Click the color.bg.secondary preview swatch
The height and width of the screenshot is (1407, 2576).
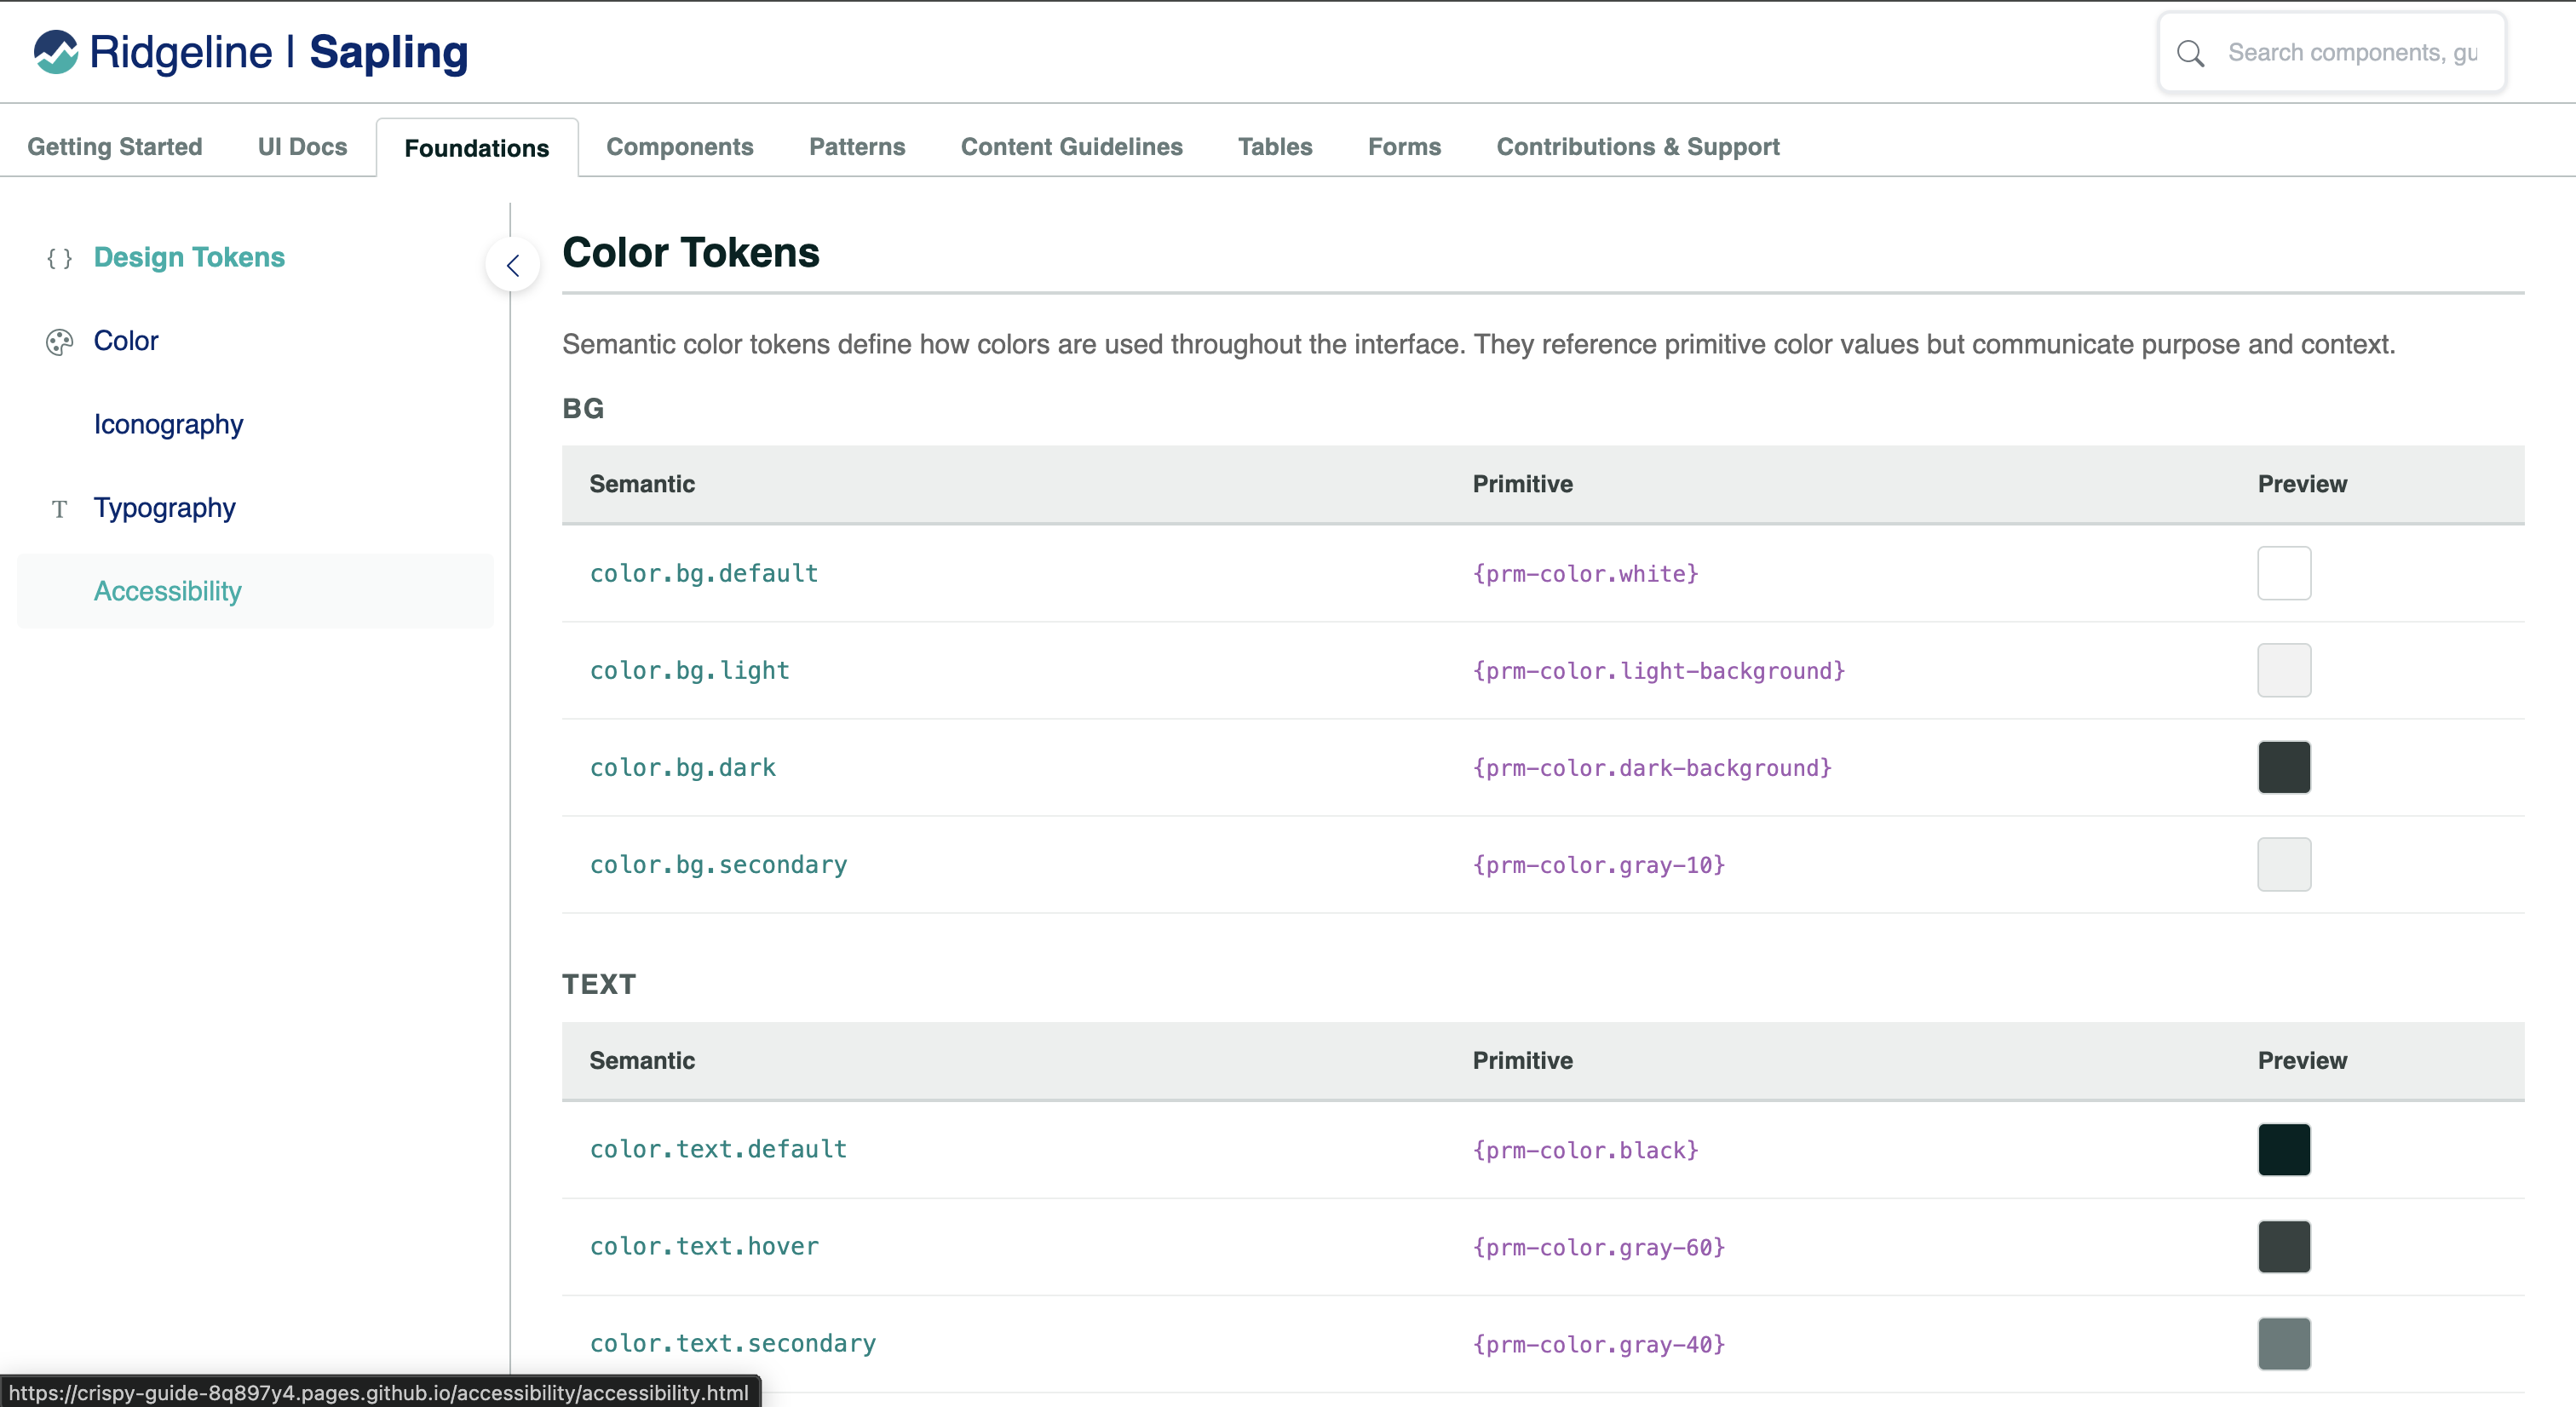(x=2284, y=864)
